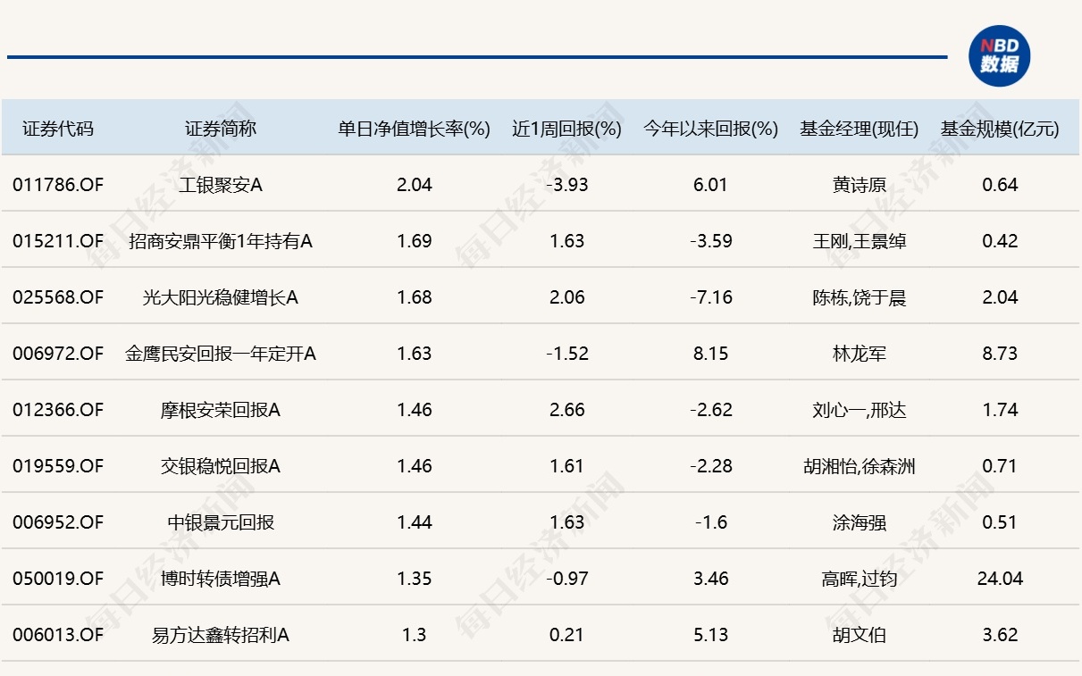Click the 单日净值增长率(%) column header

tap(414, 129)
